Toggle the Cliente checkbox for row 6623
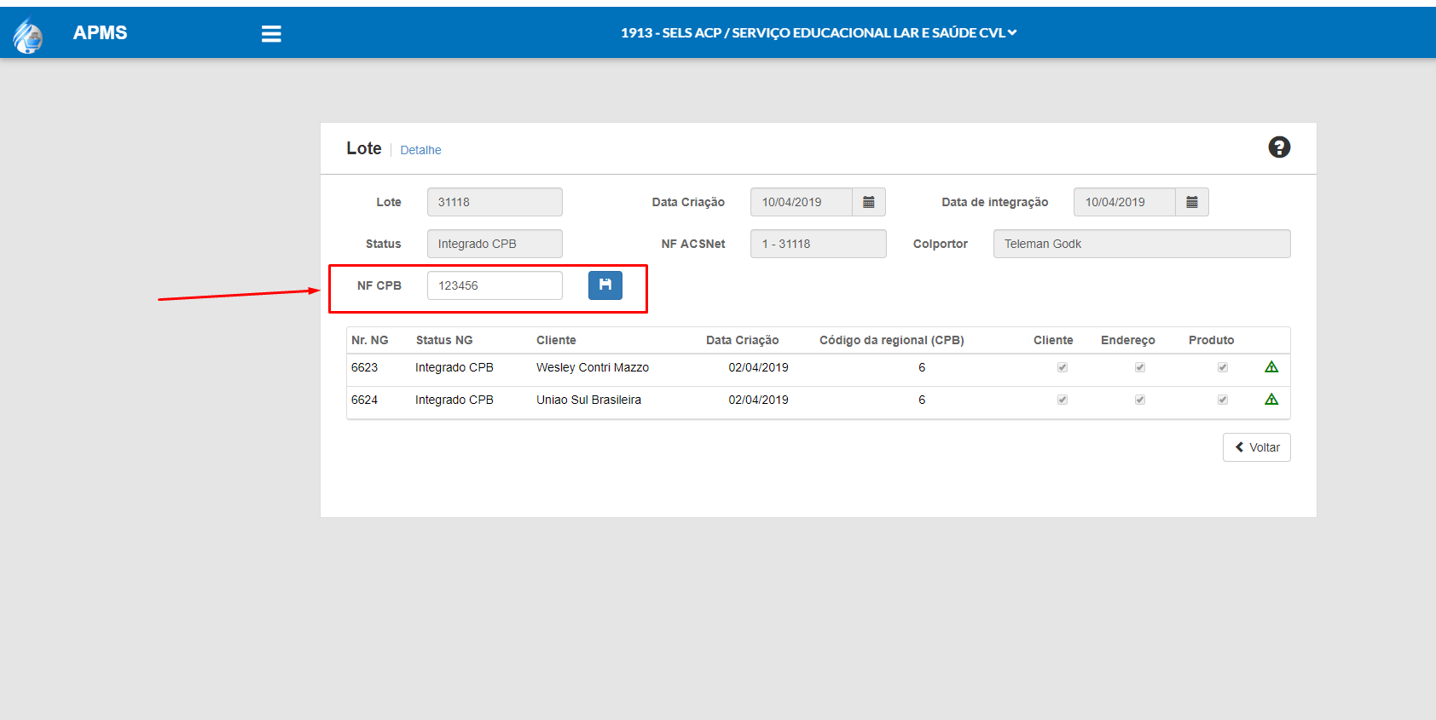Viewport: 1436px width, 720px height. (1063, 367)
